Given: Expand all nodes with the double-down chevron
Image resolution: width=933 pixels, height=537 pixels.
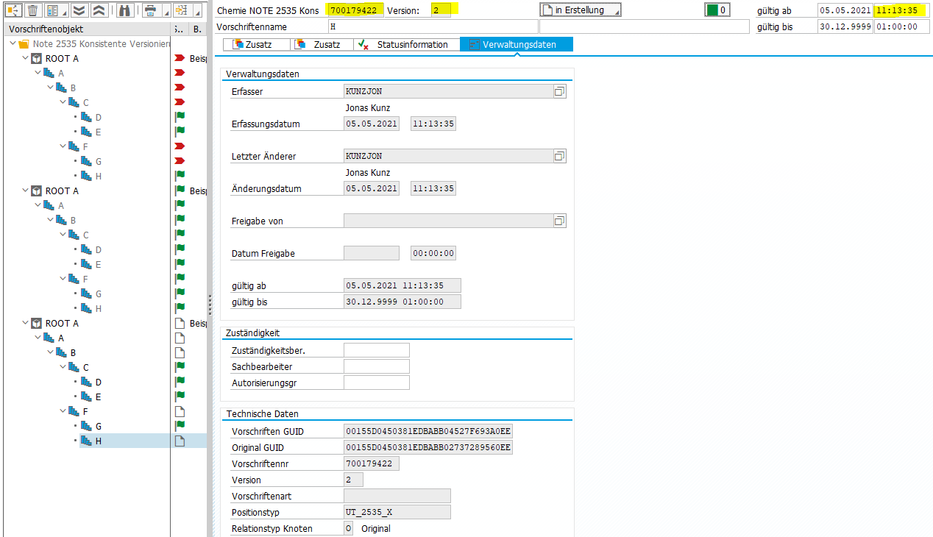Looking at the screenshot, I should point(79,10).
